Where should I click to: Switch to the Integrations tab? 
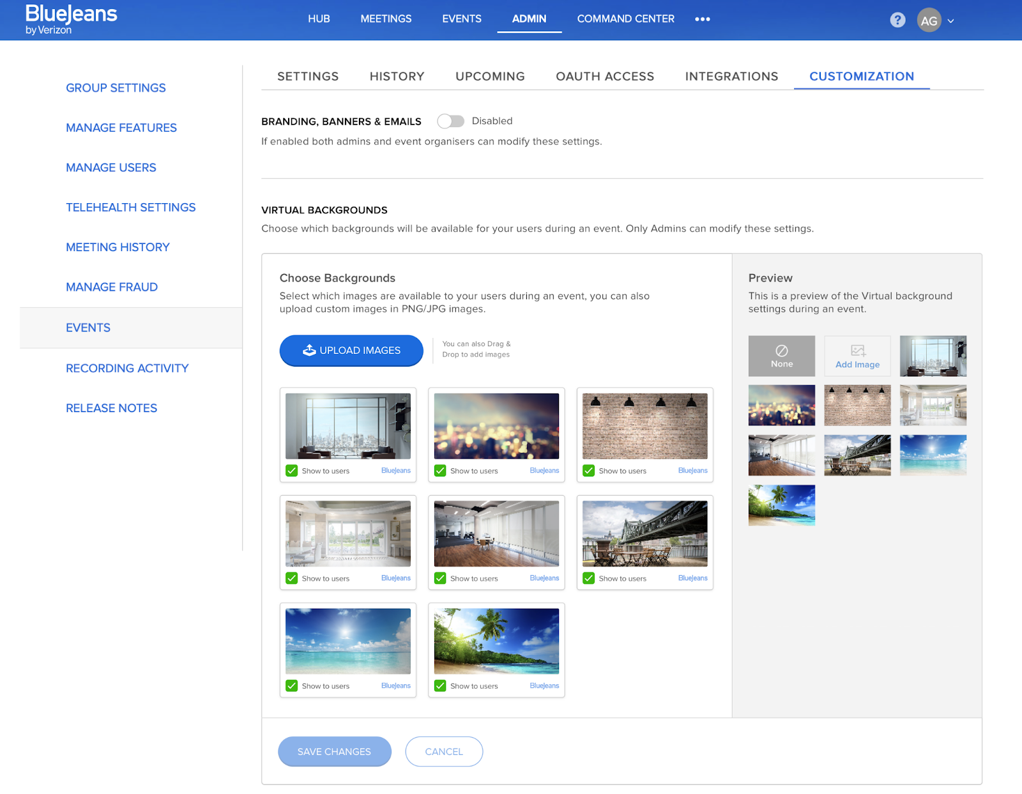731,77
